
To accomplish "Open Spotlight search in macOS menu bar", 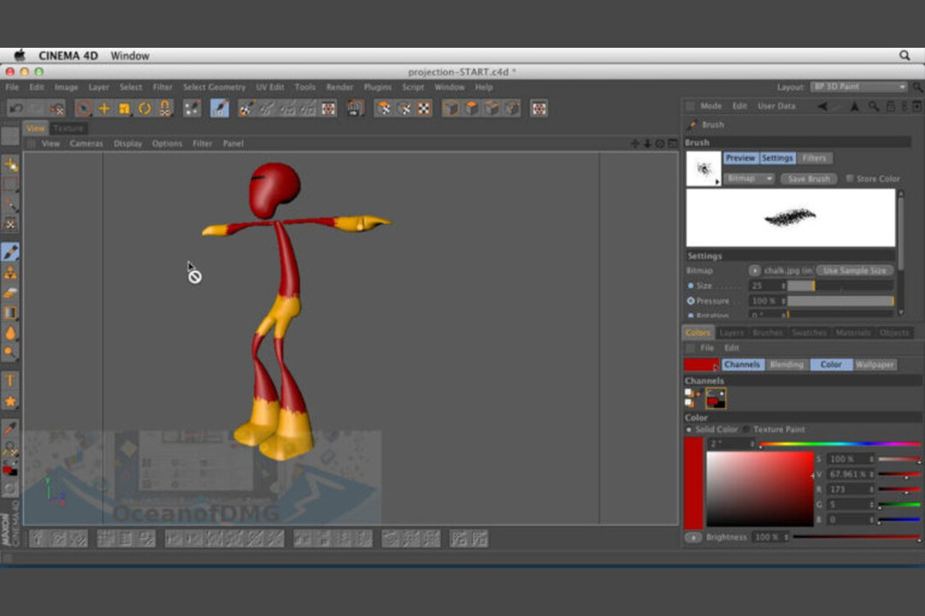I will (905, 55).
